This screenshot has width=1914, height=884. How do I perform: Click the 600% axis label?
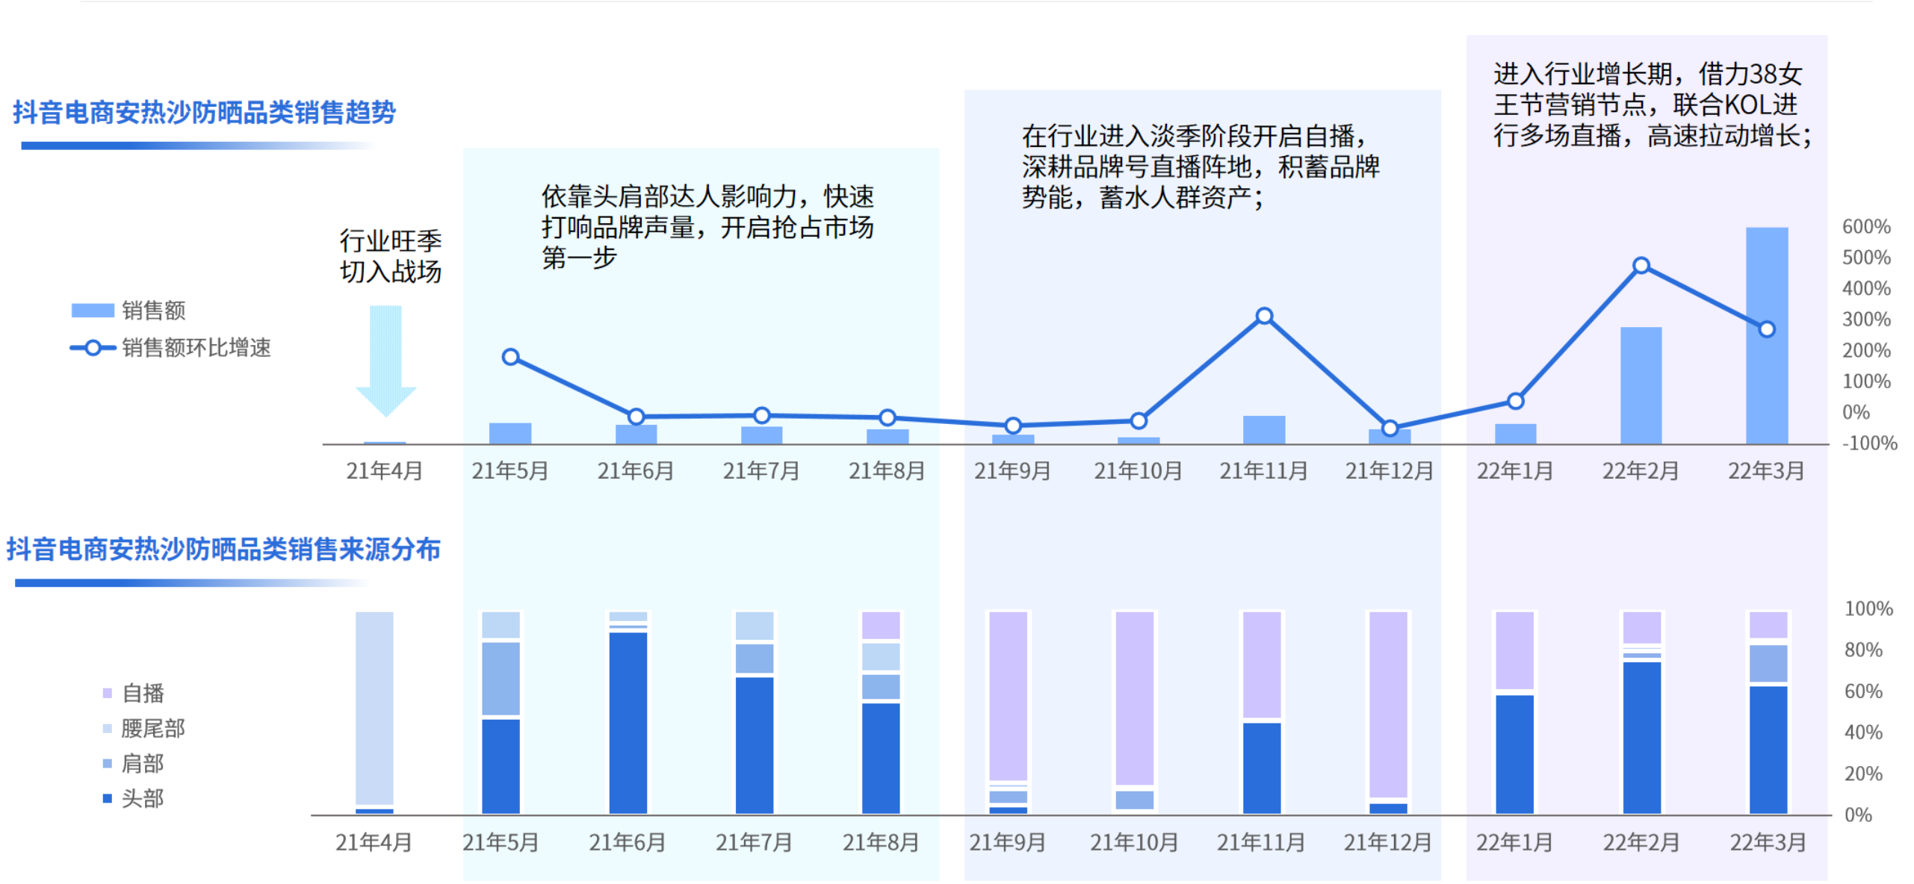[1865, 227]
